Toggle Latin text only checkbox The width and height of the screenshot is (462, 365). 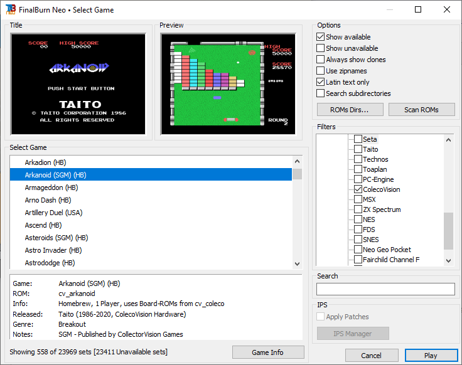click(320, 82)
